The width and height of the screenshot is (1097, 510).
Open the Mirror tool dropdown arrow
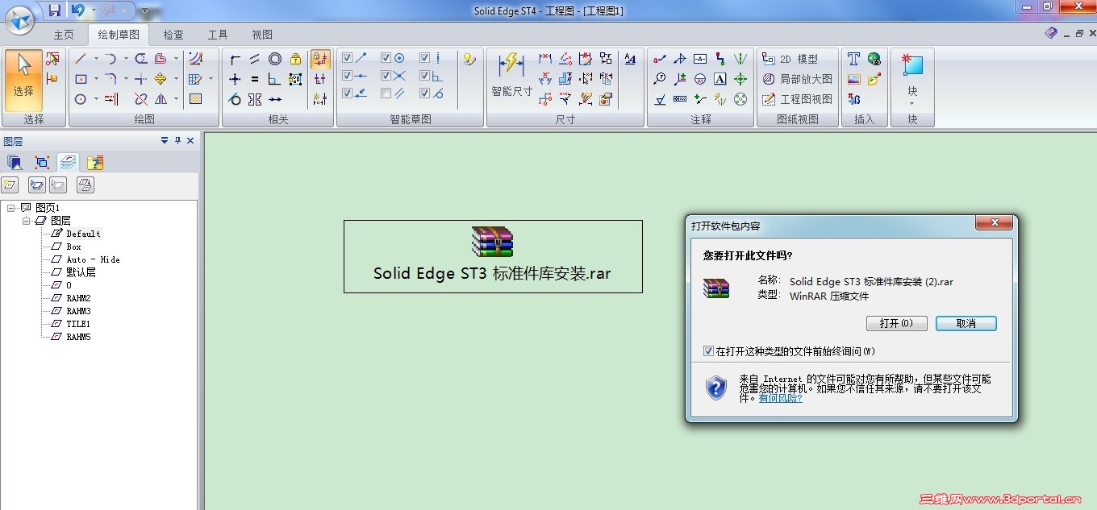[x=176, y=99]
